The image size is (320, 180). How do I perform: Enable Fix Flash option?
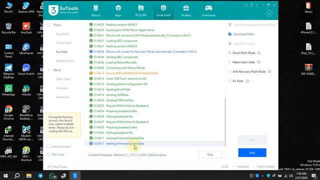(230, 81)
